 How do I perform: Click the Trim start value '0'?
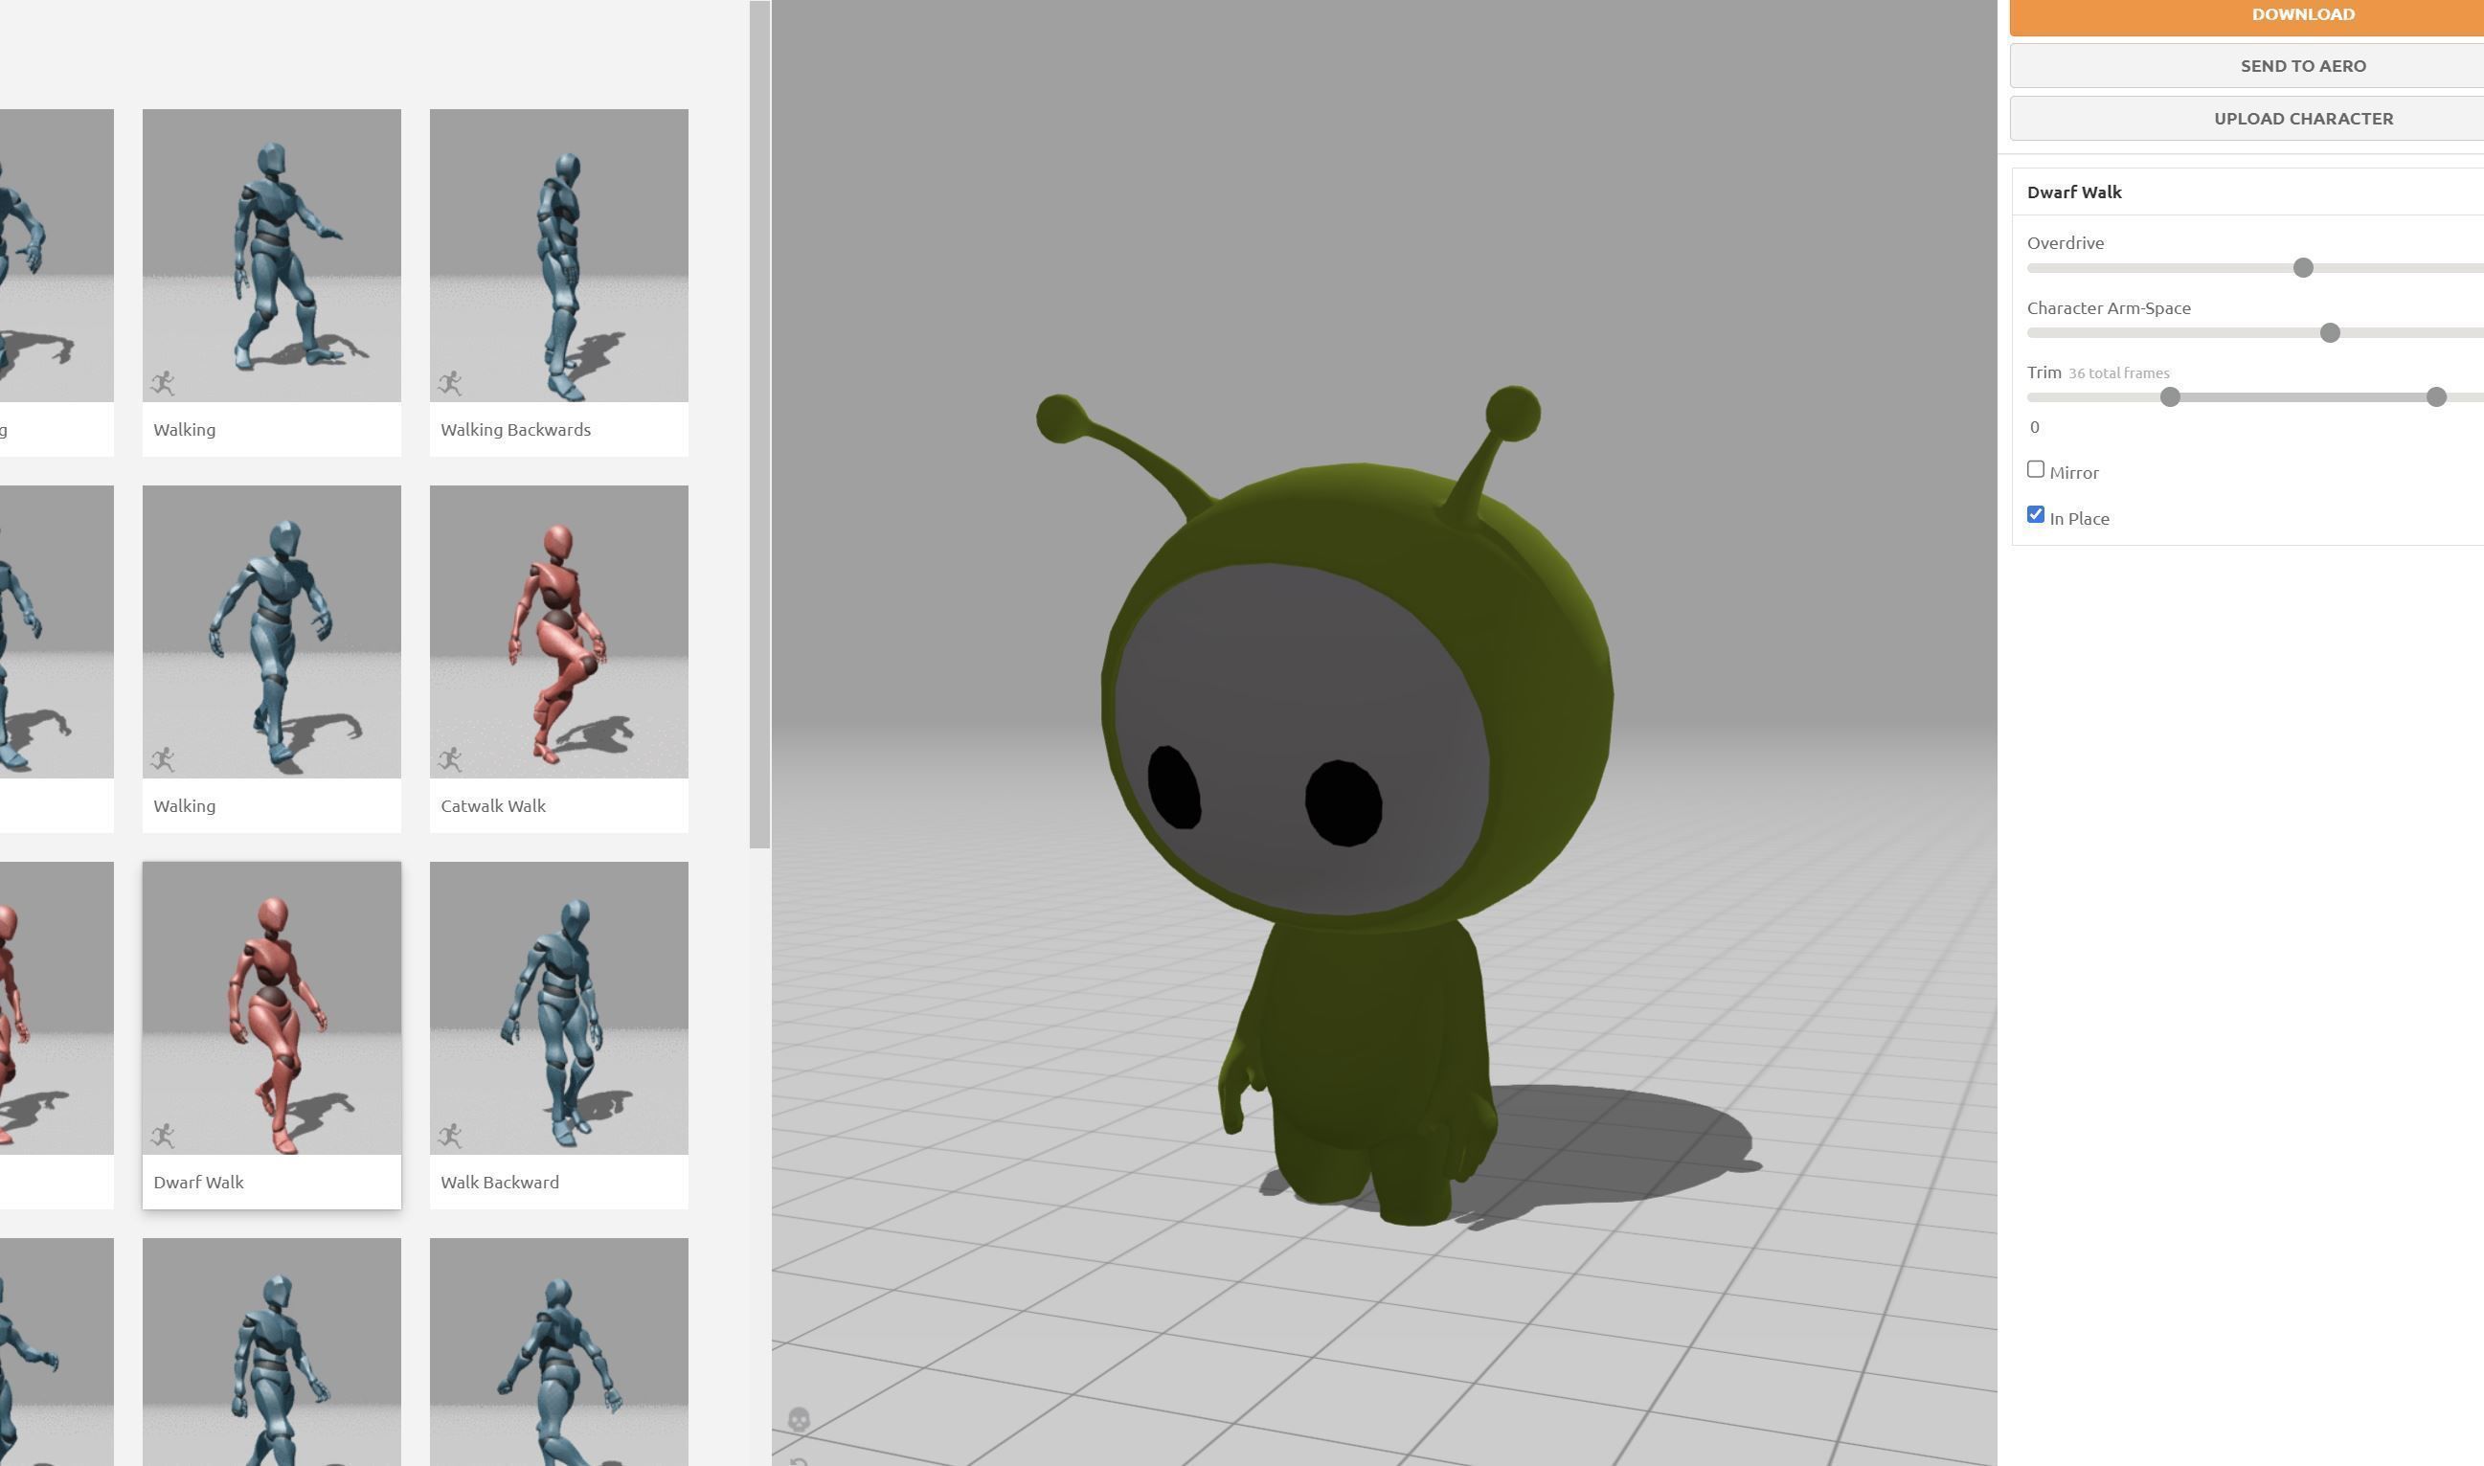pyautogui.click(x=2034, y=428)
